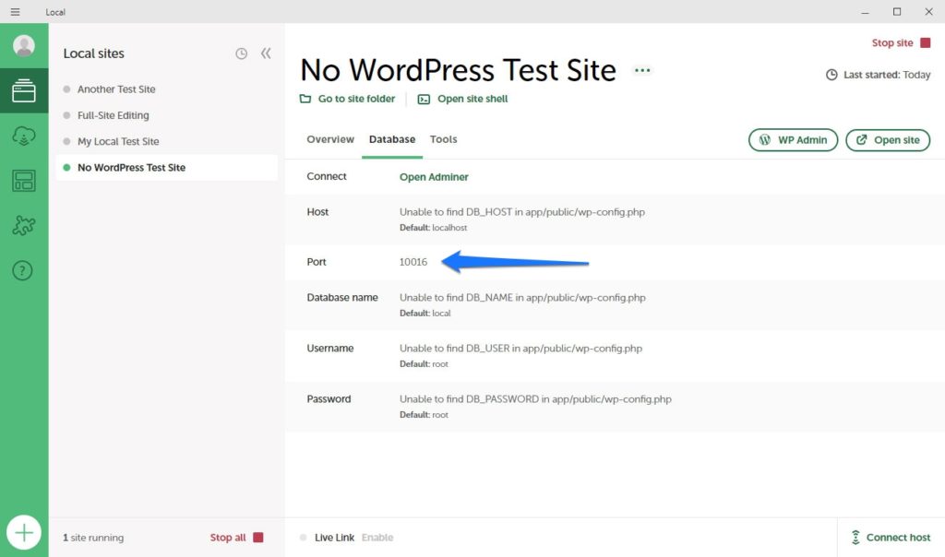
Task: Click the Default: localhost host value
Action: [434, 228]
